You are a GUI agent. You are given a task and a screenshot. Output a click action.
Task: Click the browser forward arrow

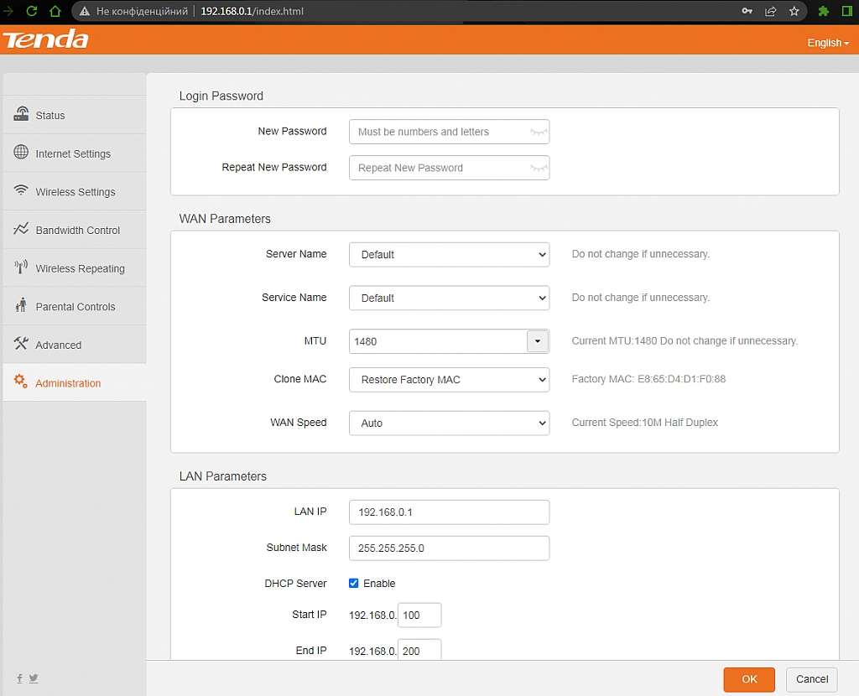(x=8, y=11)
